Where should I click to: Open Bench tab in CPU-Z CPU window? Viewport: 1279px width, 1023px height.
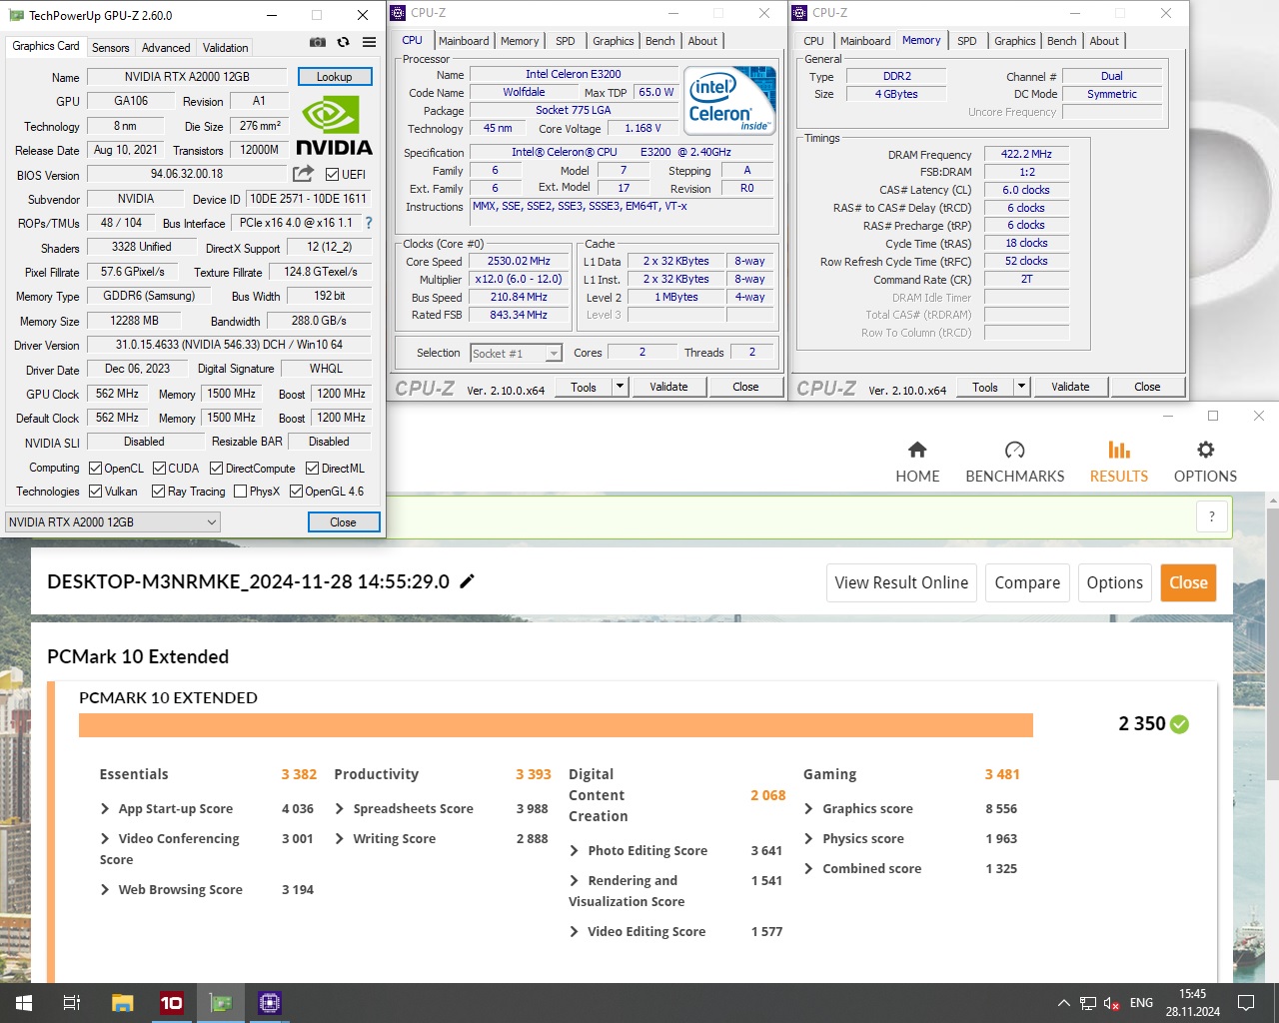click(660, 41)
